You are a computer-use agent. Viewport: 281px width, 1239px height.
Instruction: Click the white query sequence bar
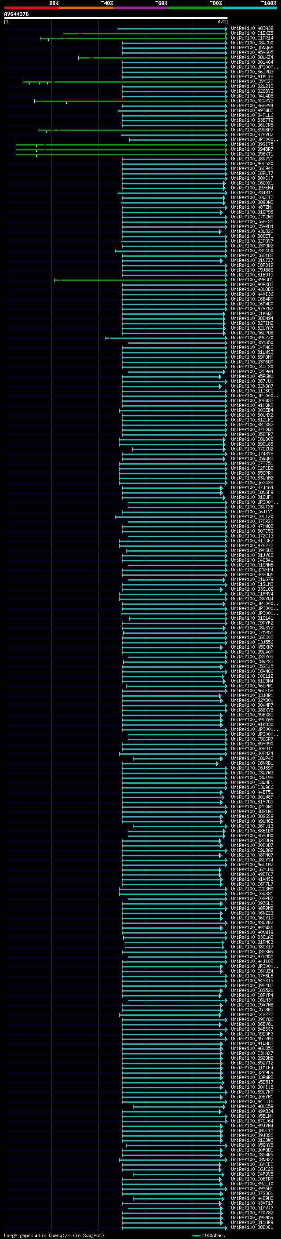(116, 18)
